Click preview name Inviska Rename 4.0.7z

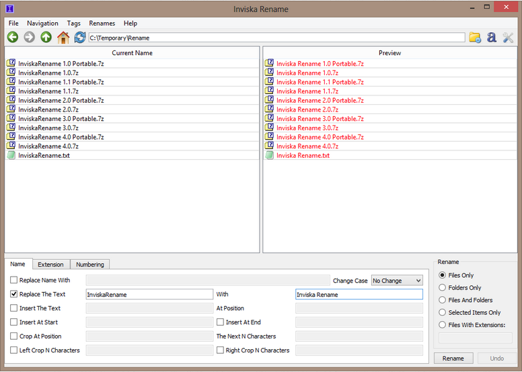[307, 146]
